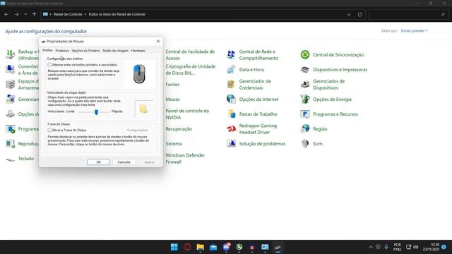This screenshot has width=452, height=254.
Task: Open Criptografia de Unidade de Disco BitLocker
Action: coord(191,70)
